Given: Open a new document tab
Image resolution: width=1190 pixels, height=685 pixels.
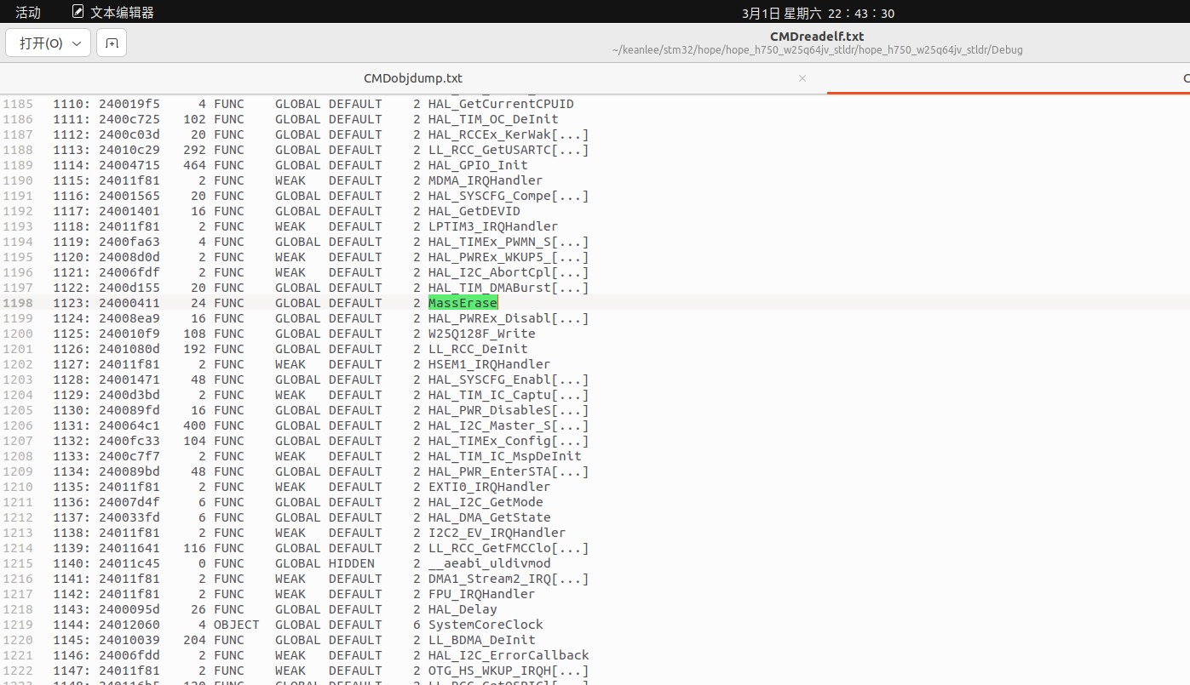Looking at the screenshot, I should click(111, 43).
